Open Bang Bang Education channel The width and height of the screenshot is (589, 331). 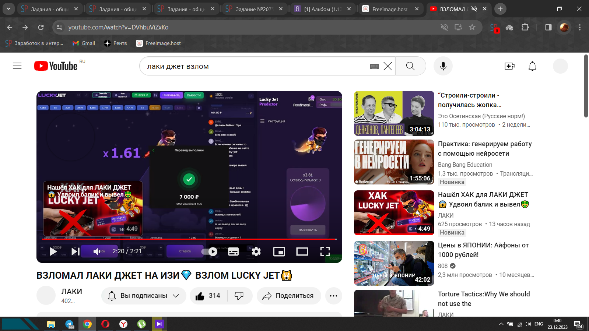tap(465, 165)
